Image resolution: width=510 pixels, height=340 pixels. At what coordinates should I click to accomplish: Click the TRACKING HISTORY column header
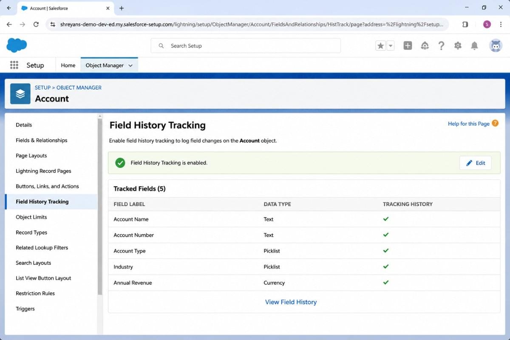pos(408,204)
